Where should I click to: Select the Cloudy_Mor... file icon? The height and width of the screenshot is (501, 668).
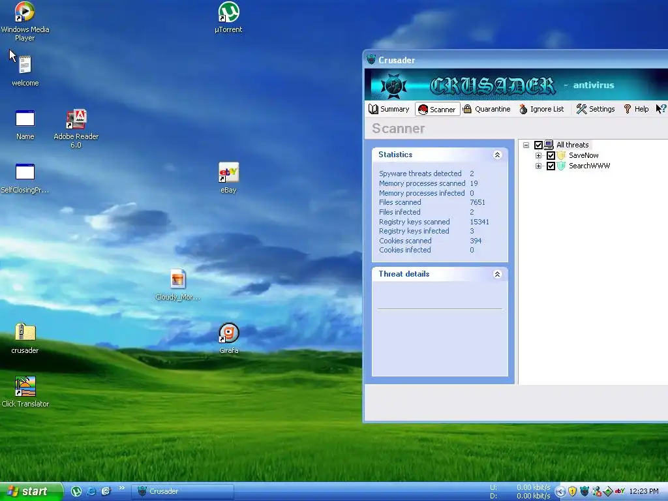[x=177, y=284]
